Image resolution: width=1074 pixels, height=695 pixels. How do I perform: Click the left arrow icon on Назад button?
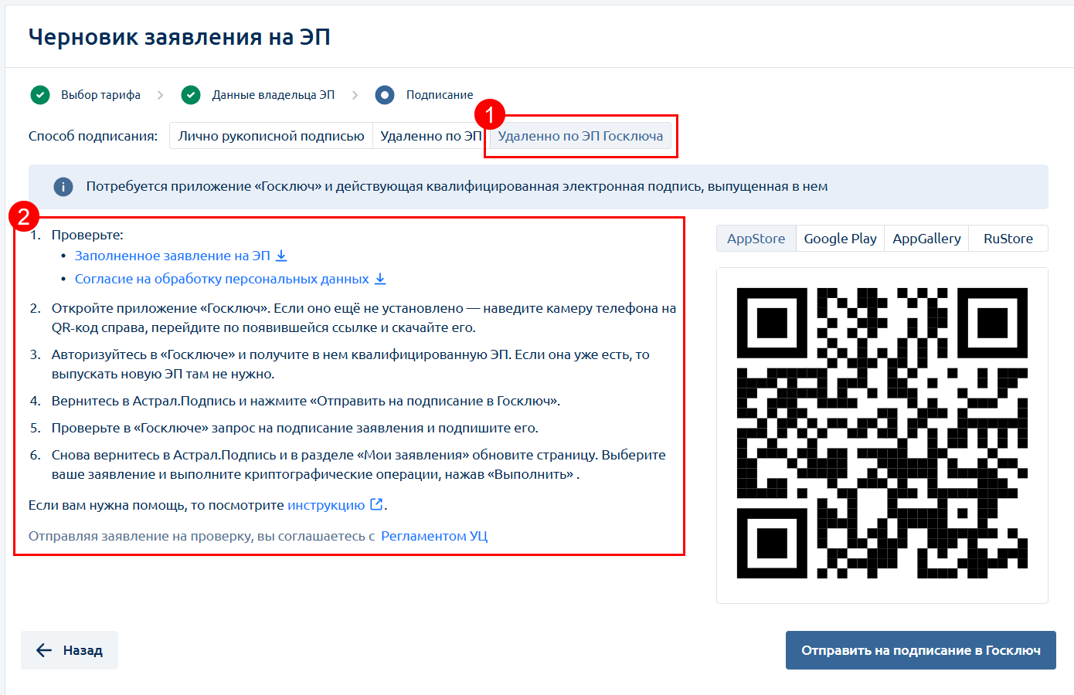[45, 650]
